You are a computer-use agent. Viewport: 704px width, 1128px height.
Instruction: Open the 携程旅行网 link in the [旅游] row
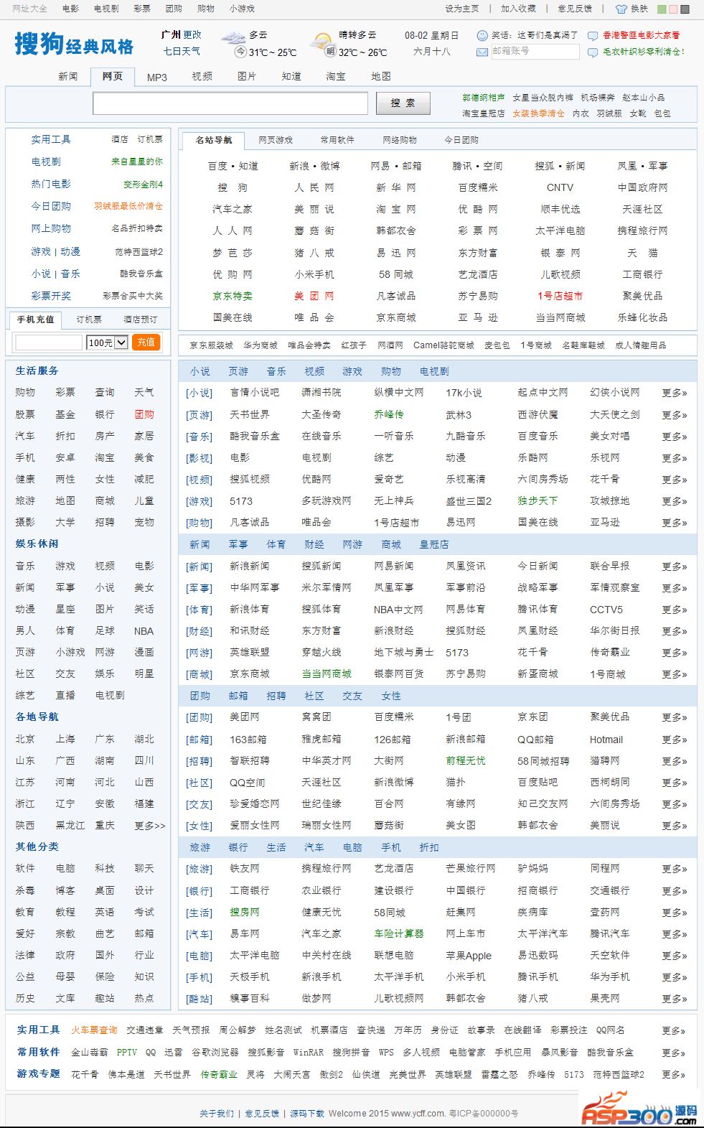(327, 868)
